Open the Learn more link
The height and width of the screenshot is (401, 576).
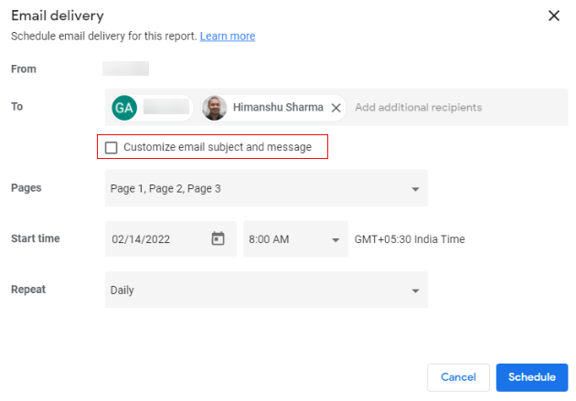coord(228,37)
